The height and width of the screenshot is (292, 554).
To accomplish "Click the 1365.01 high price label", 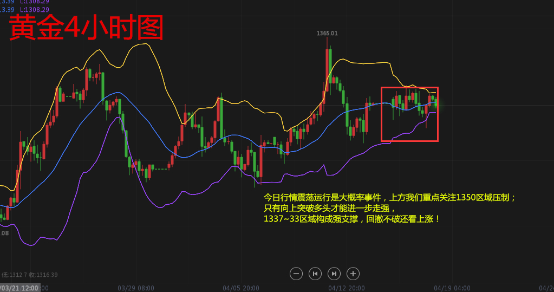I will [x=327, y=33].
